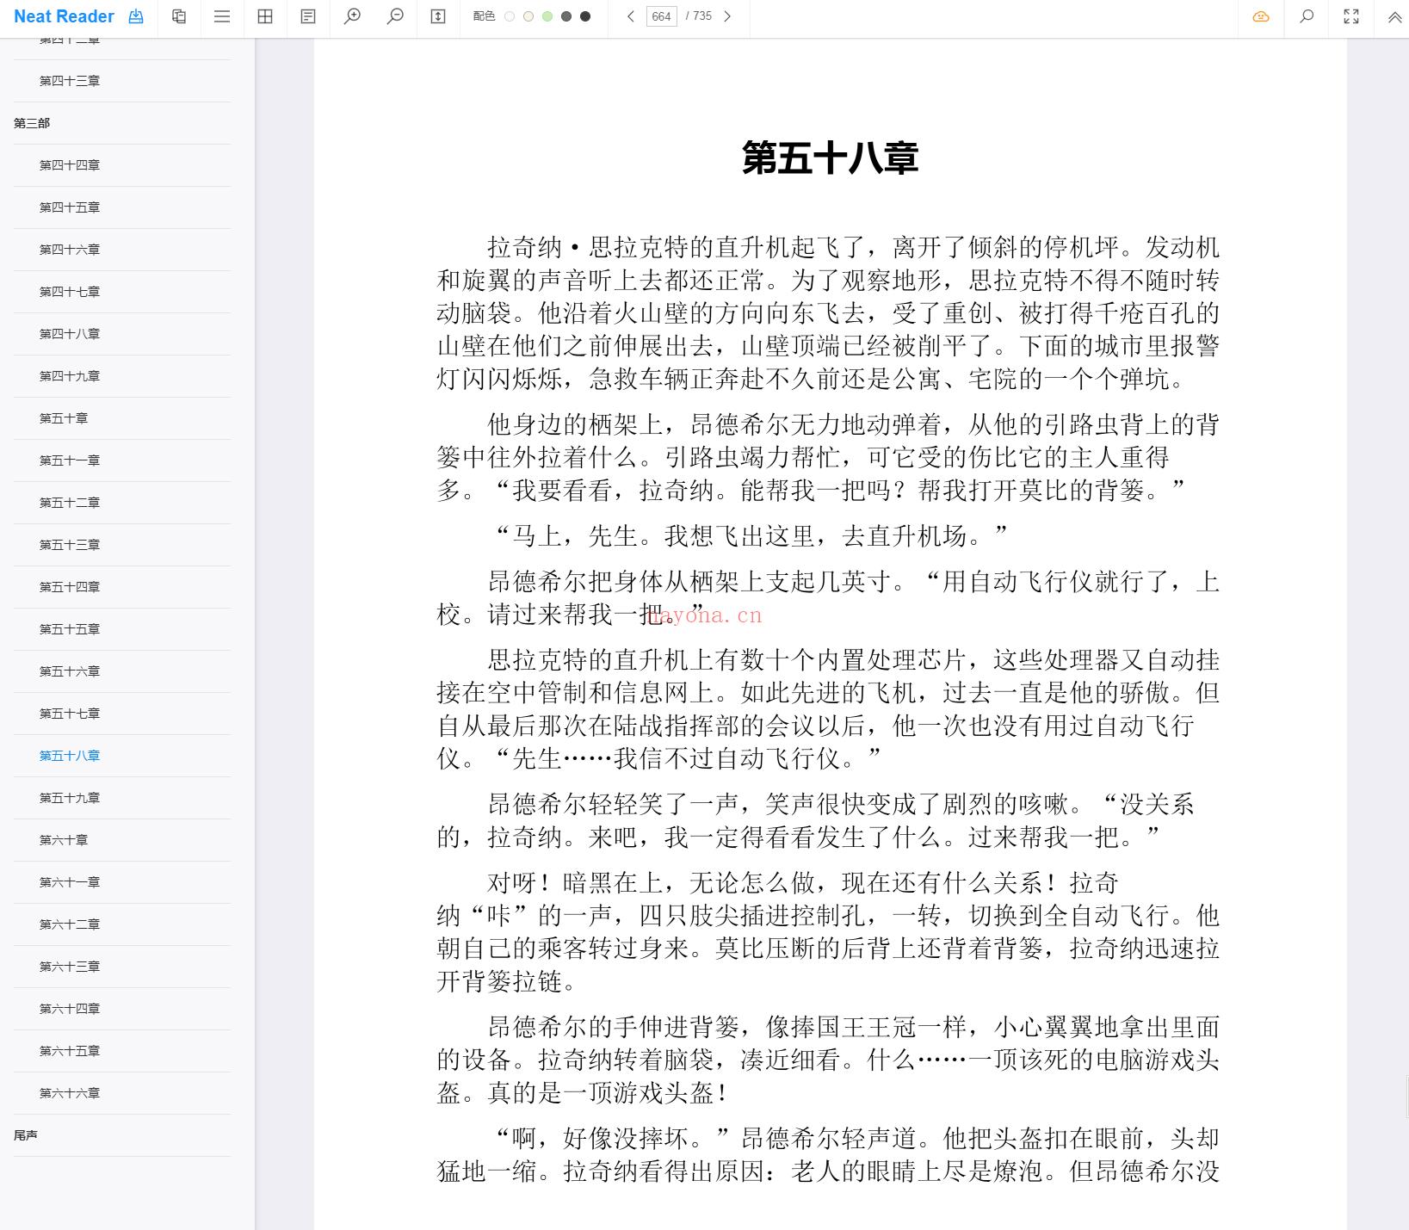The width and height of the screenshot is (1409, 1230).
Task: Open chapter 第五十章
Action: [64, 418]
